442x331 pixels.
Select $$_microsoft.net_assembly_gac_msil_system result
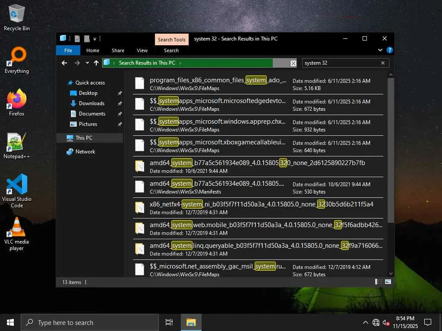258,269
